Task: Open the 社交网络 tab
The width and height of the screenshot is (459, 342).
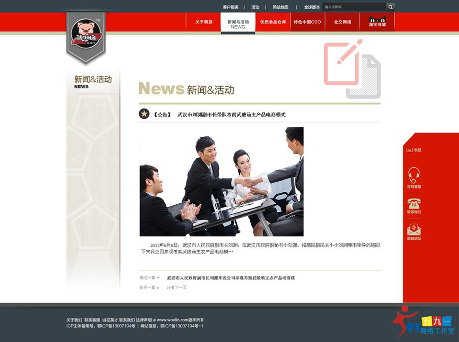Action: tap(342, 22)
